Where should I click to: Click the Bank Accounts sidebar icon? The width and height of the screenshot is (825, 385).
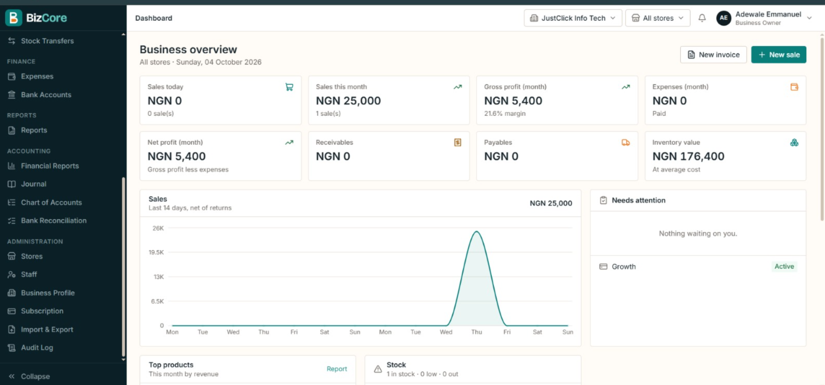click(x=11, y=95)
